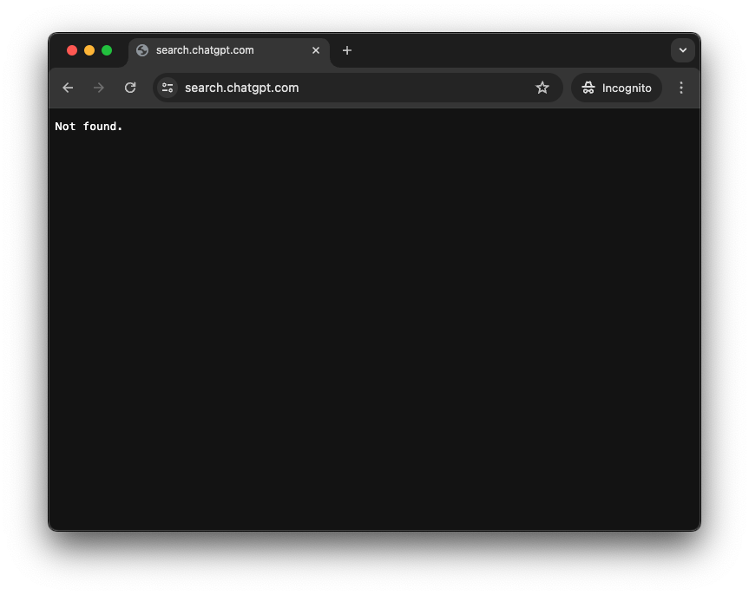Bookmark this page with the star icon
This screenshot has width=749, height=595.
tap(542, 88)
